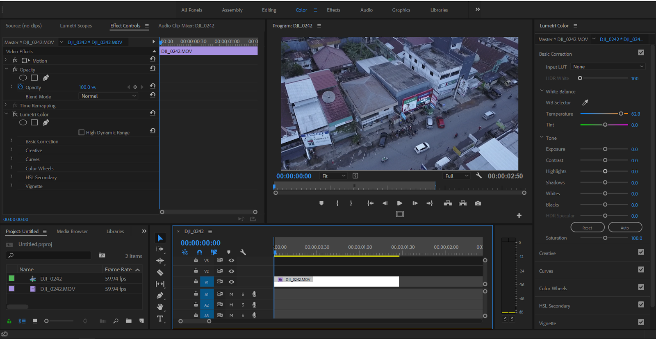The height and width of the screenshot is (339, 656).
Task: Select the Type tool
Action: pyautogui.click(x=160, y=319)
